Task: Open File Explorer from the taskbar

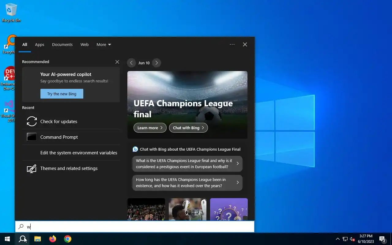Action: point(37,239)
